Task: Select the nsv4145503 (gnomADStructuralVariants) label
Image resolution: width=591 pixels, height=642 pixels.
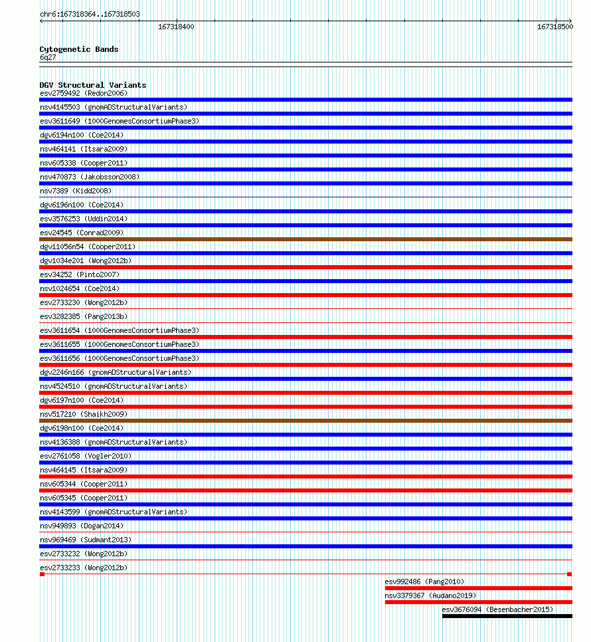Action: (114, 107)
